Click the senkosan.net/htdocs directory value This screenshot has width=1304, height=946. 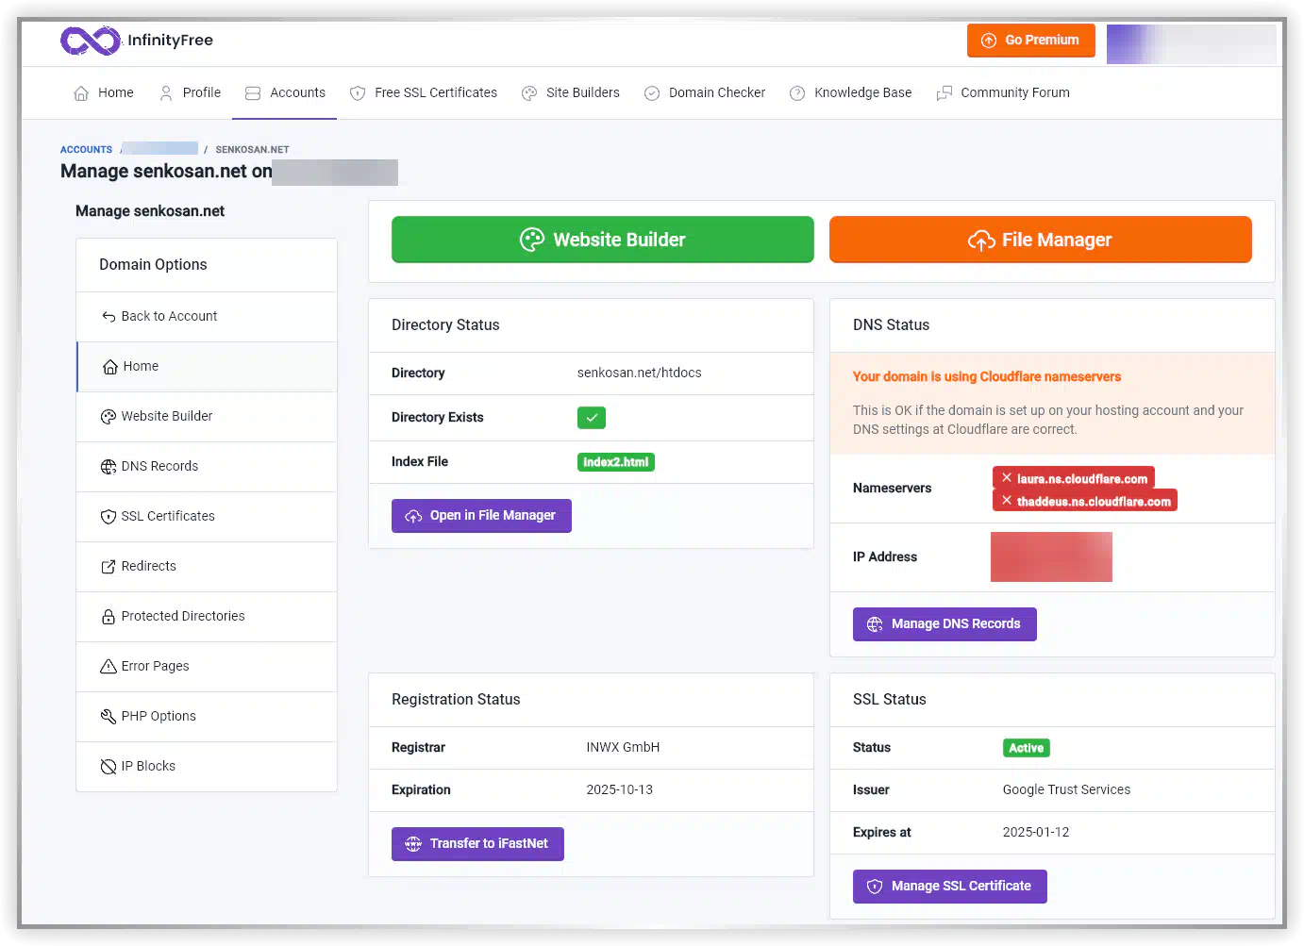point(640,373)
